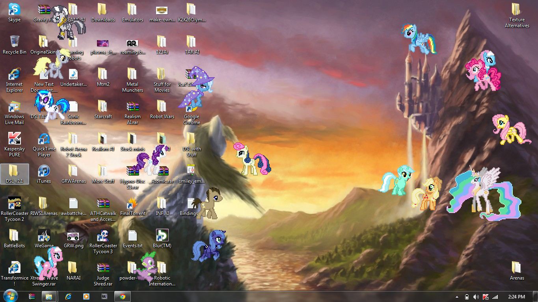538x302 pixels.
Task: Open the wireless network signal icon
Action: [495, 297]
